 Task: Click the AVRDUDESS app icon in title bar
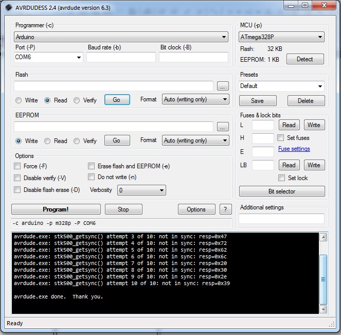pos(9,8)
